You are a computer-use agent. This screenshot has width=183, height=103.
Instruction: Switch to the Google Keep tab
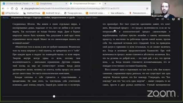(52, 3)
